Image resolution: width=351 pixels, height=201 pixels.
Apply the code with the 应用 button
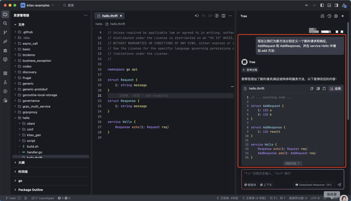[x=335, y=89]
